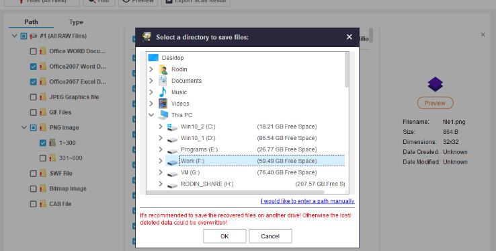496x251 pixels.
Task: Switch to the Path tab
Action: coord(31,22)
